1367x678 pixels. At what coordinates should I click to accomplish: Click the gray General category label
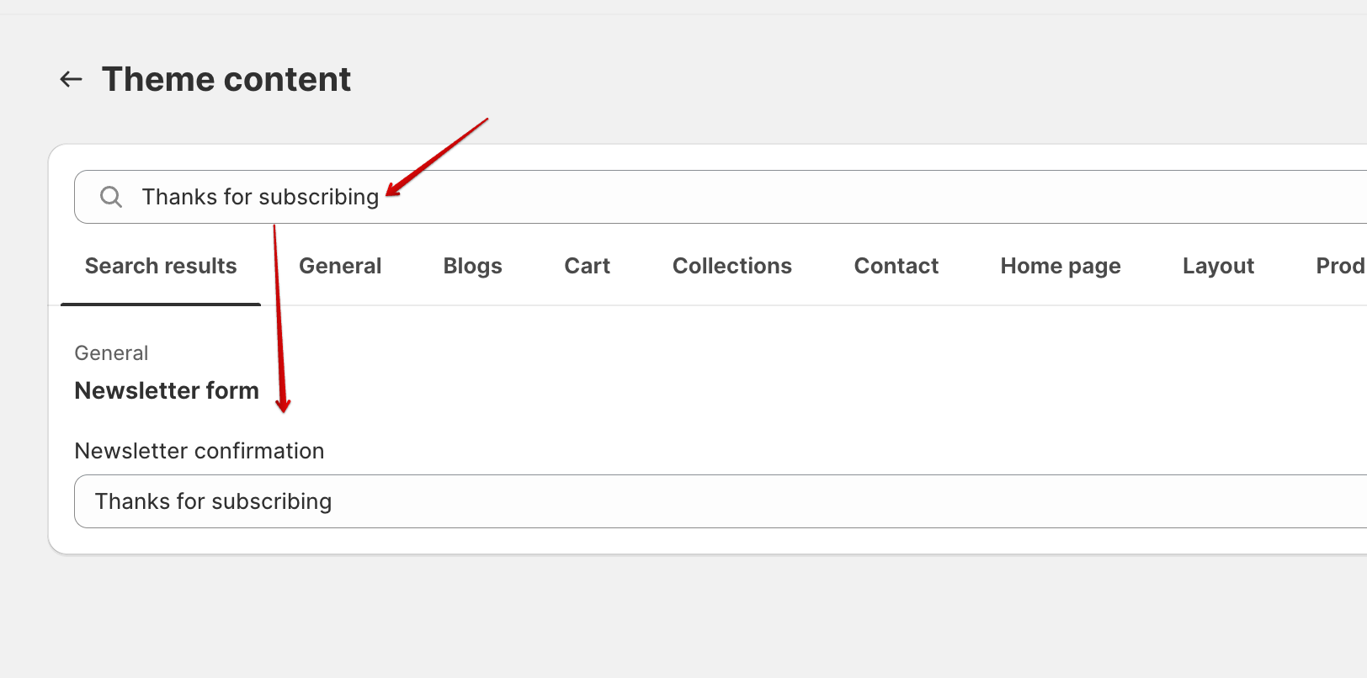pos(111,353)
